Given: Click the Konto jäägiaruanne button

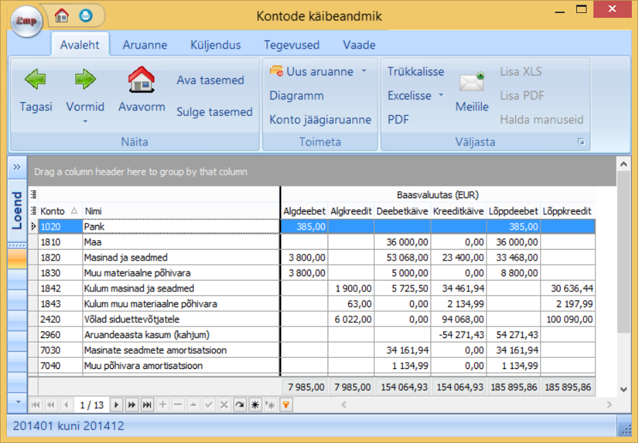Looking at the screenshot, I should [320, 119].
